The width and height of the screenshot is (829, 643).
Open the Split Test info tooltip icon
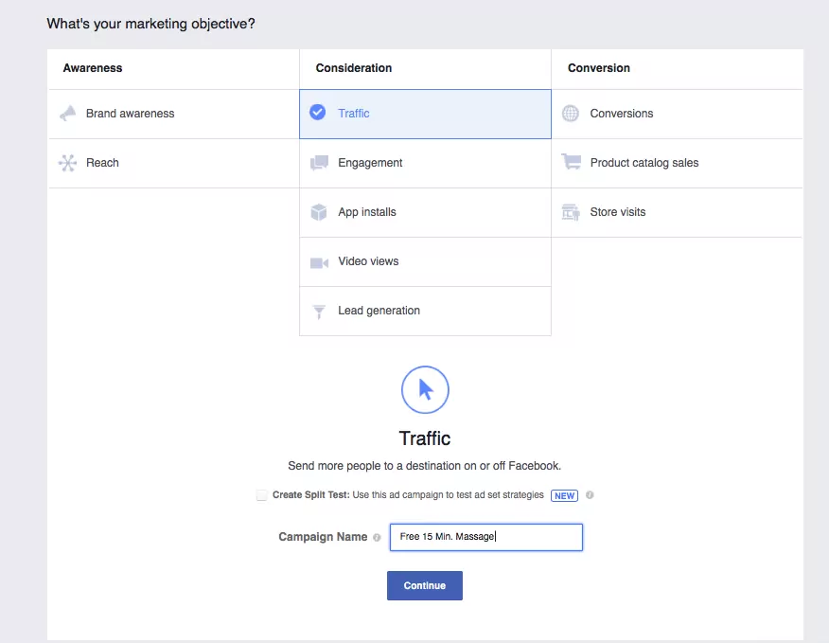click(590, 495)
